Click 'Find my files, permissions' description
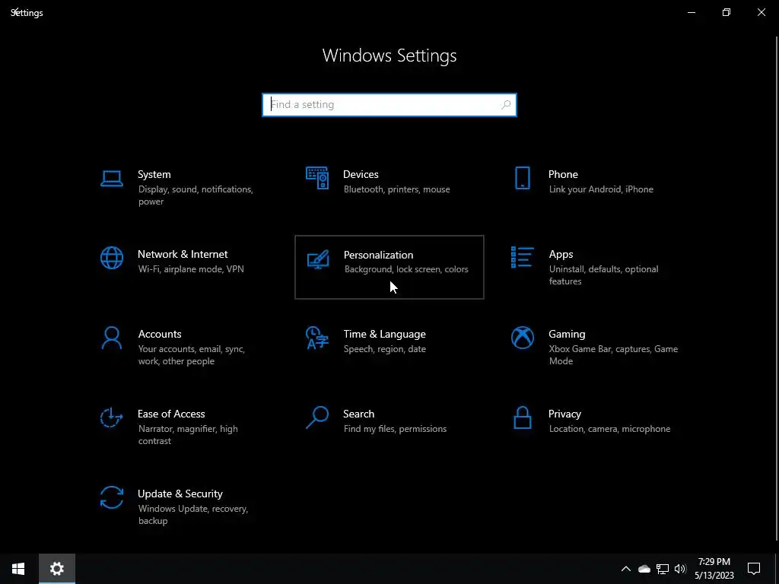Viewport: 779px width, 584px height. click(395, 429)
